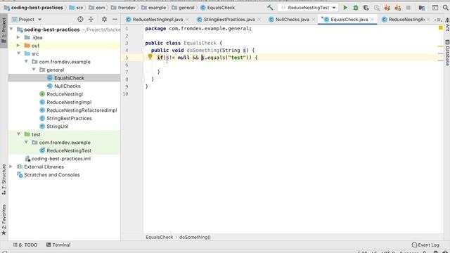Start debugging with the bug icon
The image size is (450, 253).
click(356, 8)
